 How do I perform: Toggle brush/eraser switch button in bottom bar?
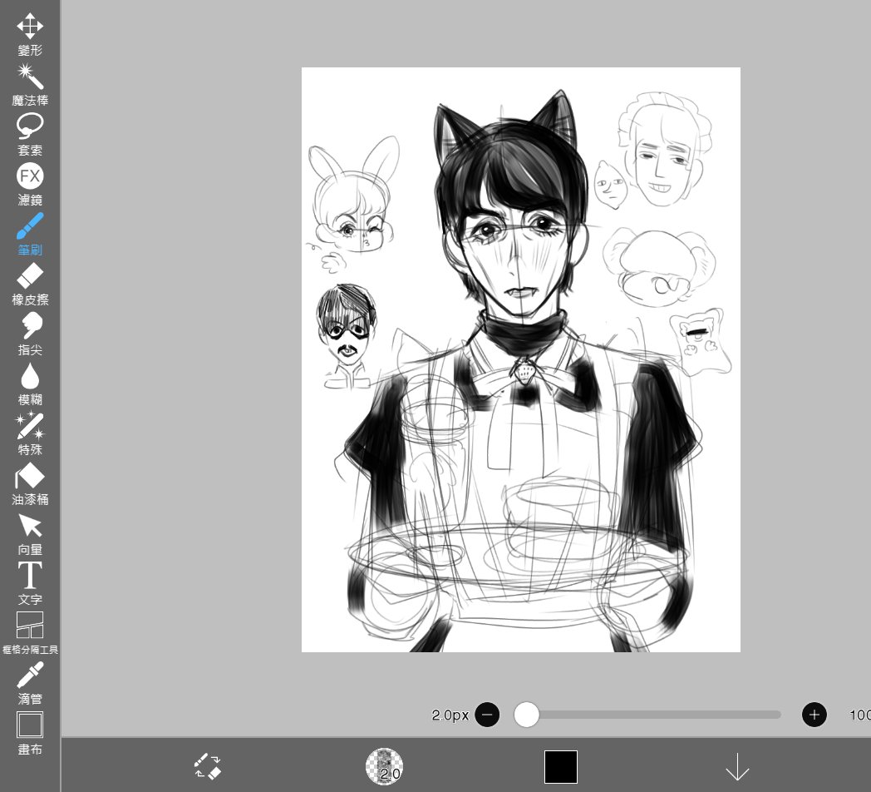click(208, 766)
